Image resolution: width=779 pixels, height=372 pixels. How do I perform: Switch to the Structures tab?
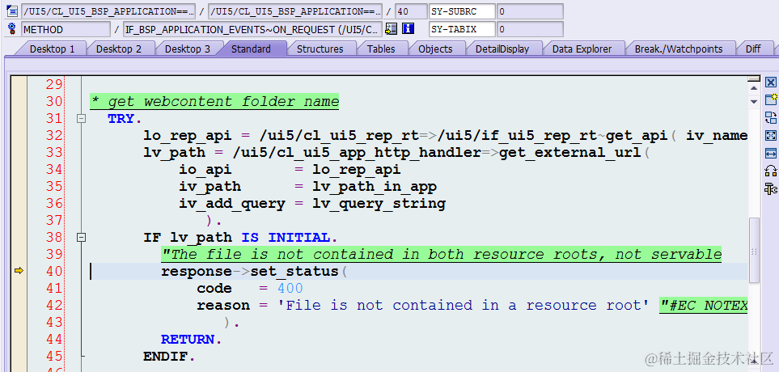point(320,49)
